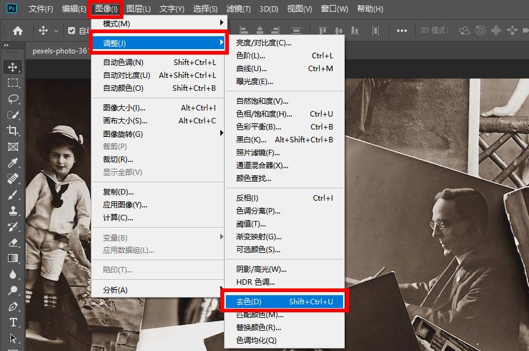Choose 色阶(L) levels adjustment
529x351 pixels.
coord(284,56)
